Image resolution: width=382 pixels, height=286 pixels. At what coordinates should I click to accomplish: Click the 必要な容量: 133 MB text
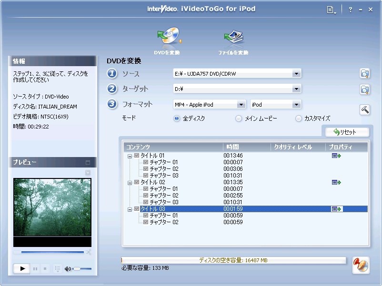(145, 268)
